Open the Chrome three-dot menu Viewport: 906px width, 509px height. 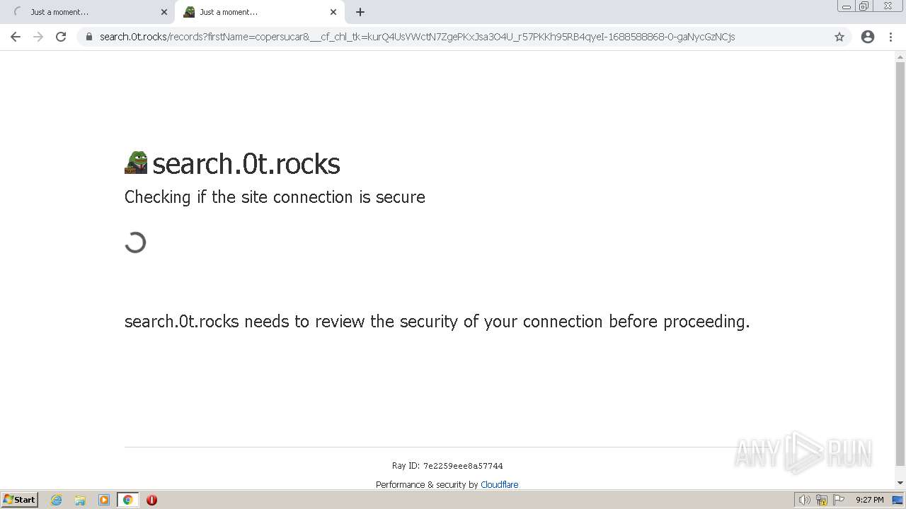890,37
